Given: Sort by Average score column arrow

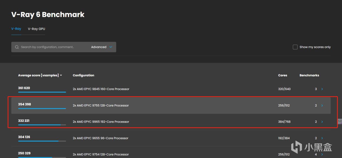Looking at the screenshot, I should tap(61, 75).
